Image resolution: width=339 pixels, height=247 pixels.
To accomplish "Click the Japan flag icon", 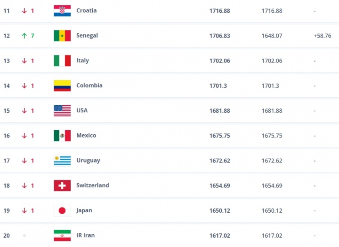I will (x=62, y=210).
